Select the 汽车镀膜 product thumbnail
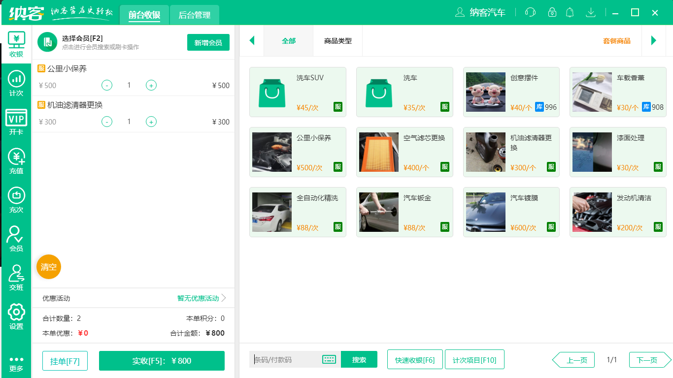This screenshot has height=378, width=673. [x=486, y=212]
